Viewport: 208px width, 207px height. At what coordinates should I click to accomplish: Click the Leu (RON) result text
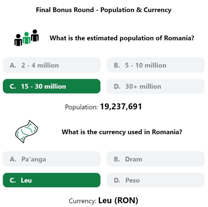(x=118, y=200)
